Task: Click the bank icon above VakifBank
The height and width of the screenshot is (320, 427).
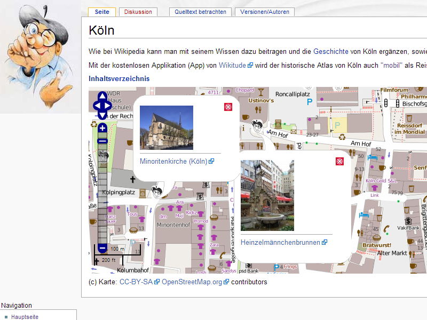Action: pyautogui.click(x=408, y=221)
